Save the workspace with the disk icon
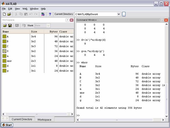 click(x=10, y=26)
